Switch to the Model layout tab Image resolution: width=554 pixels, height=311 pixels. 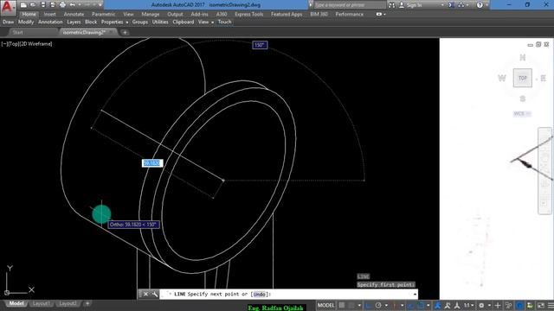pyautogui.click(x=16, y=303)
